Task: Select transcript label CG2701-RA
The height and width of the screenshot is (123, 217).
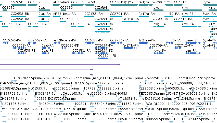Action: click(x=119, y=14)
